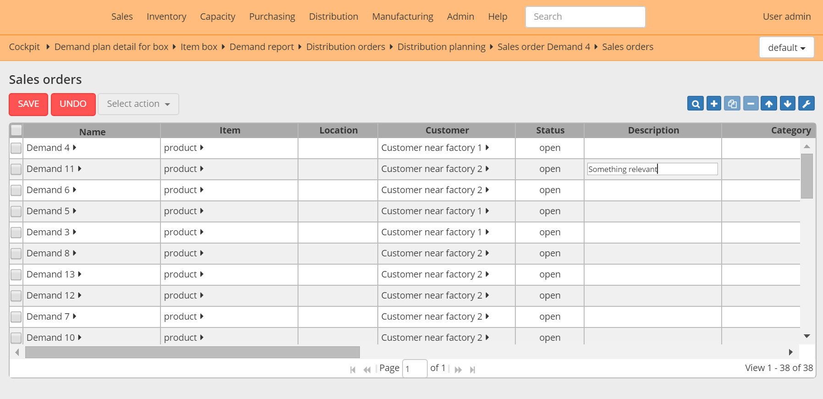
Task: Click the minus delete icon
Action: point(751,104)
